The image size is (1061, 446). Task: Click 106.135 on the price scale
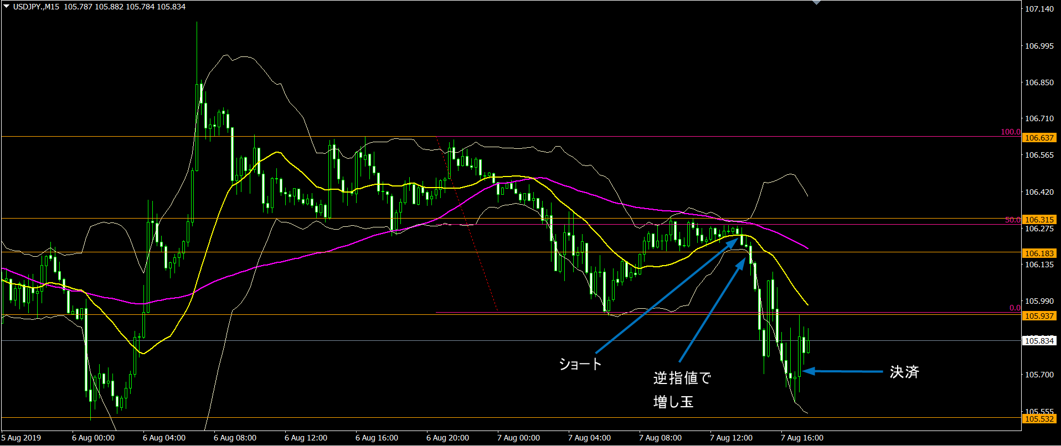point(1039,265)
